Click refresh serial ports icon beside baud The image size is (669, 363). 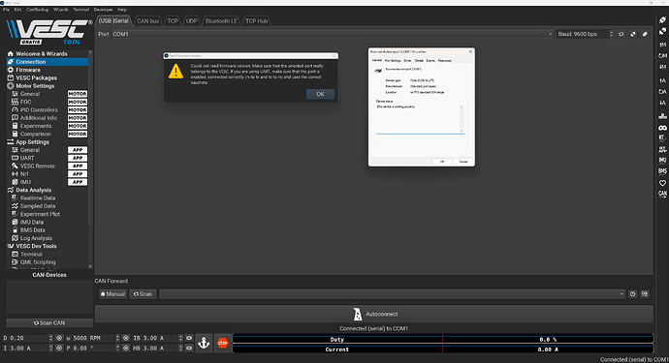tap(621, 34)
